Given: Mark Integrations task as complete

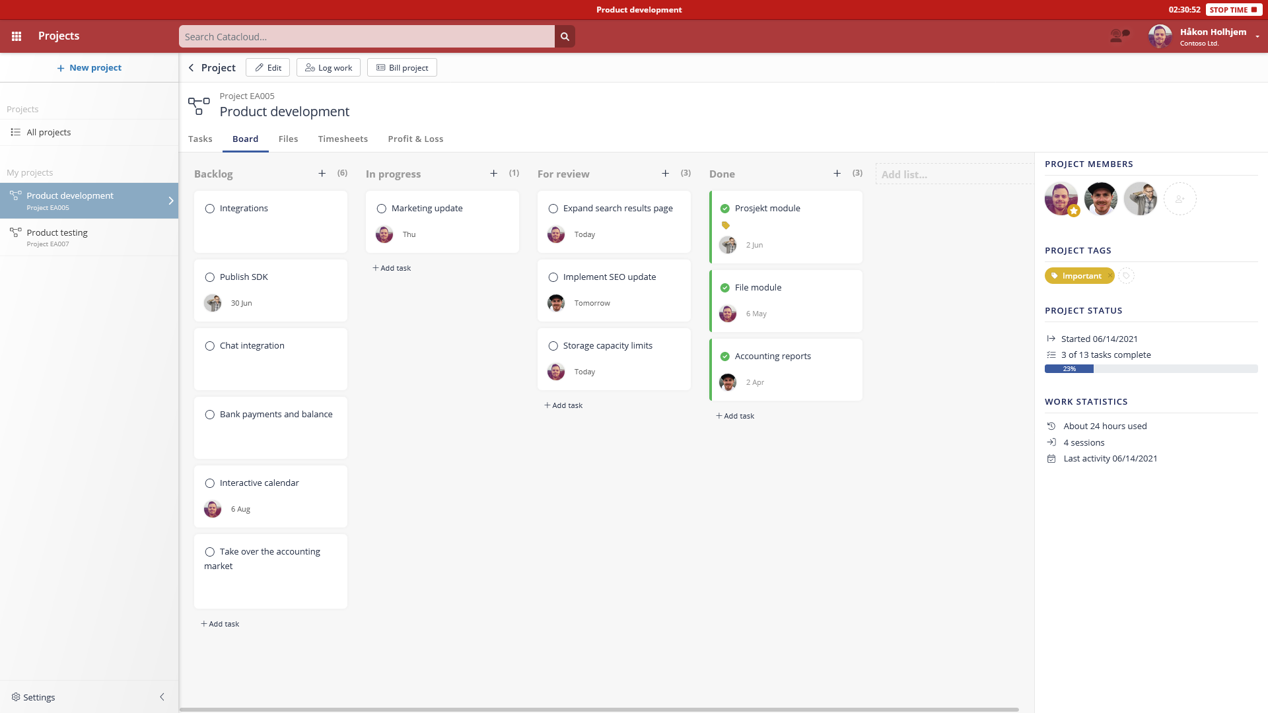Looking at the screenshot, I should 210,209.
